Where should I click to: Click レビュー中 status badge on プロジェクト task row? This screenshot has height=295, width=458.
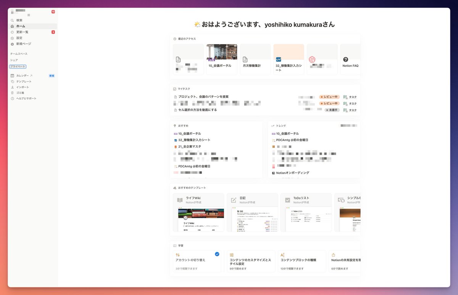tap(329, 97)
